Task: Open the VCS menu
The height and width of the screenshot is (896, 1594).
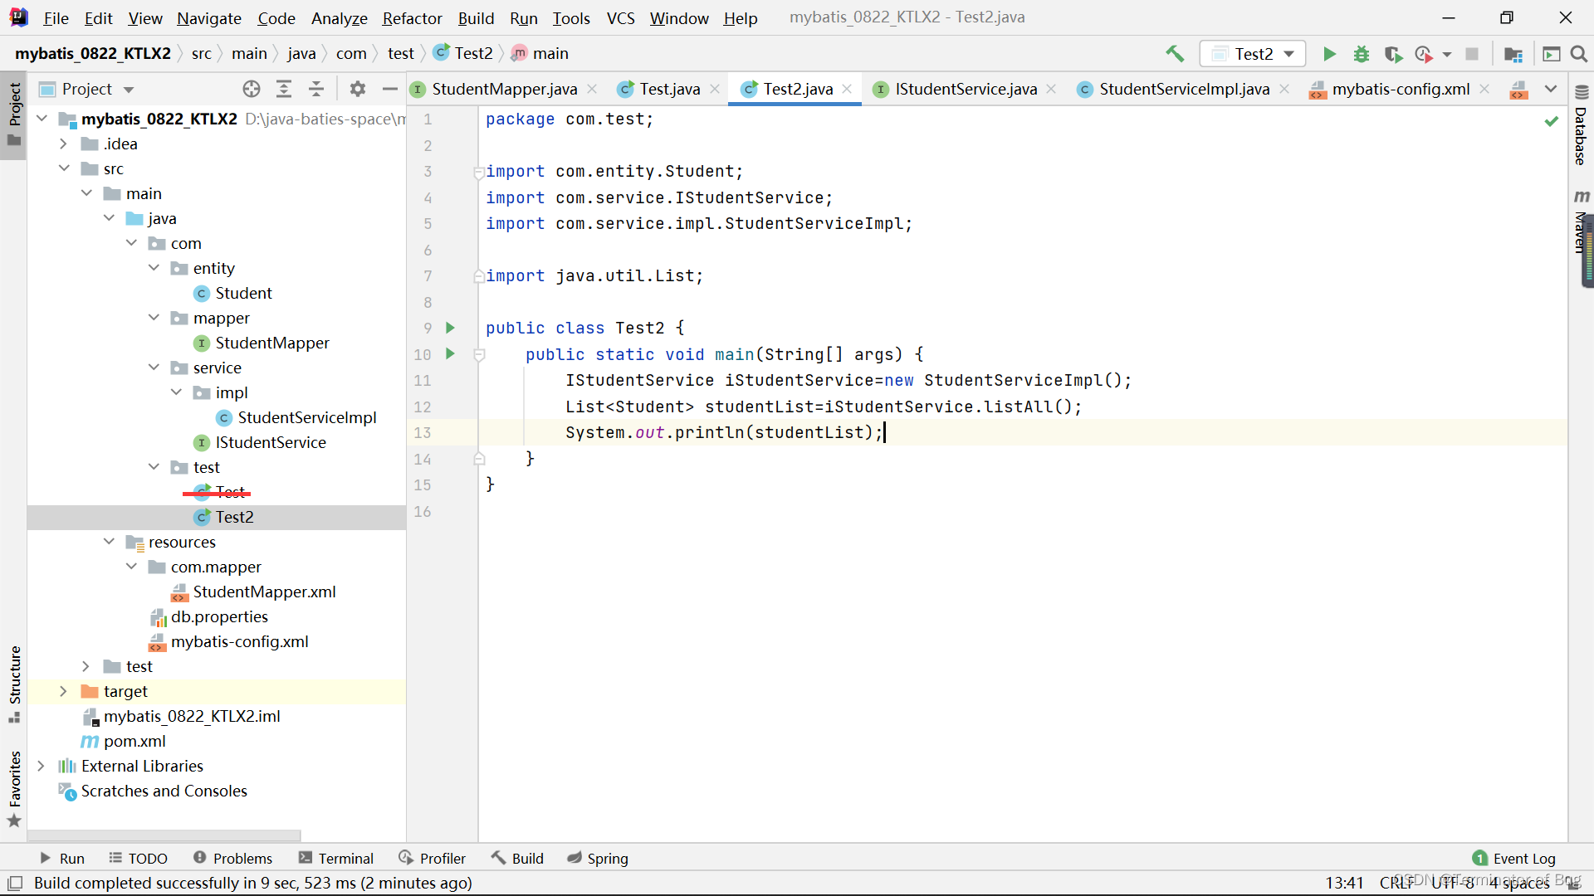Action: 620,18
